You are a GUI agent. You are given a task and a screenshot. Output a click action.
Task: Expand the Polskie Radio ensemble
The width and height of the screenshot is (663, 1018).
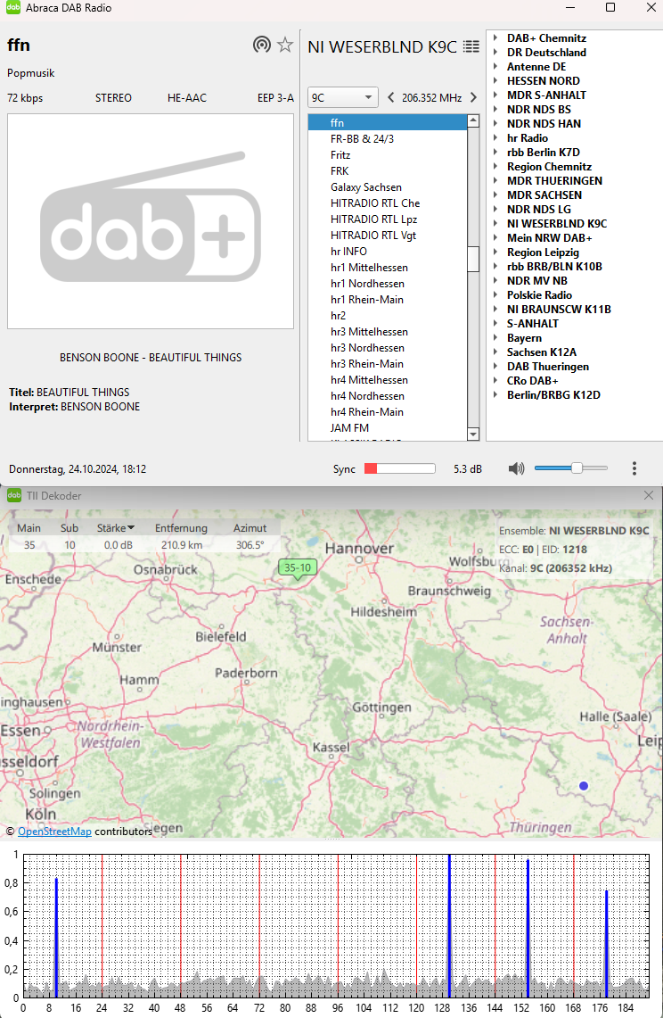[x=495, y=295]
